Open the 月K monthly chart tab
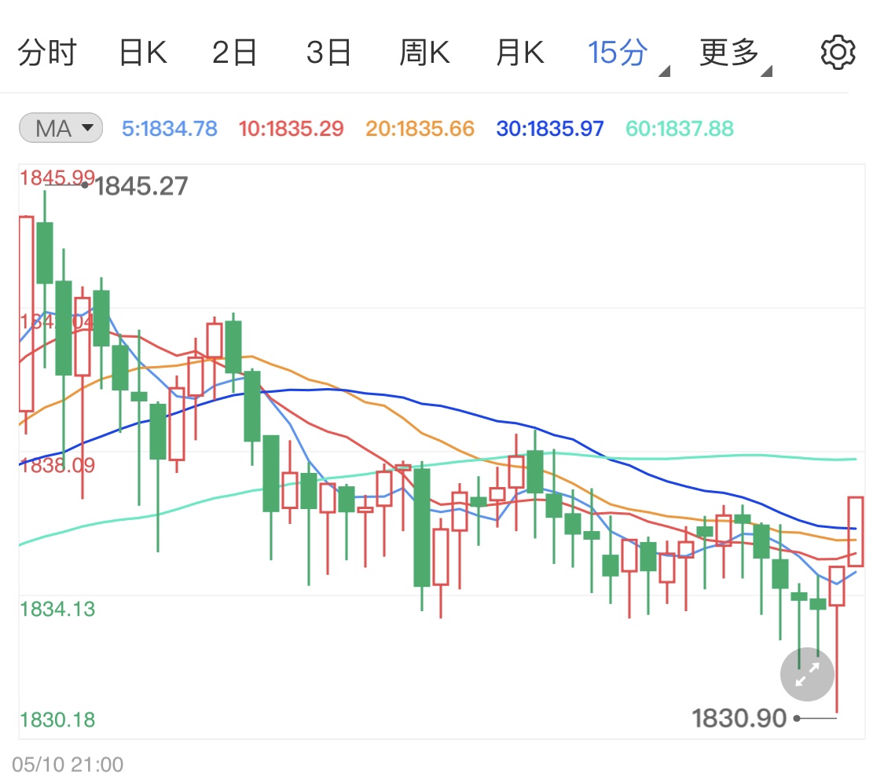 (x=520, y=53)
